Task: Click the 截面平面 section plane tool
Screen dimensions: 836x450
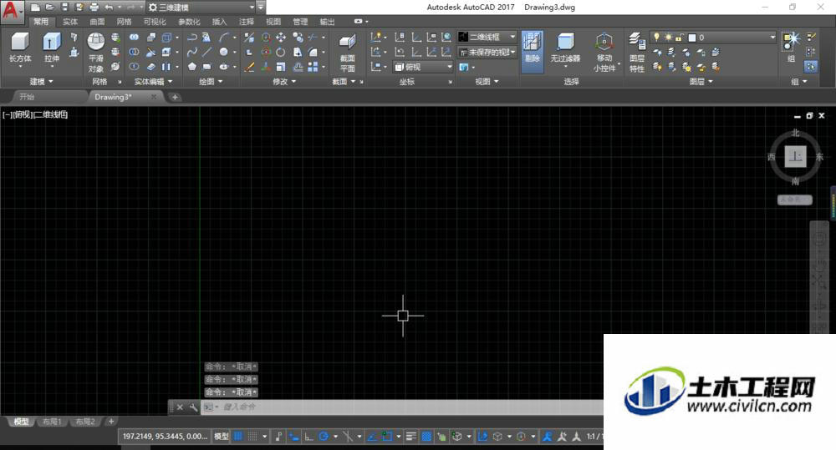Action: coord(348,53)
